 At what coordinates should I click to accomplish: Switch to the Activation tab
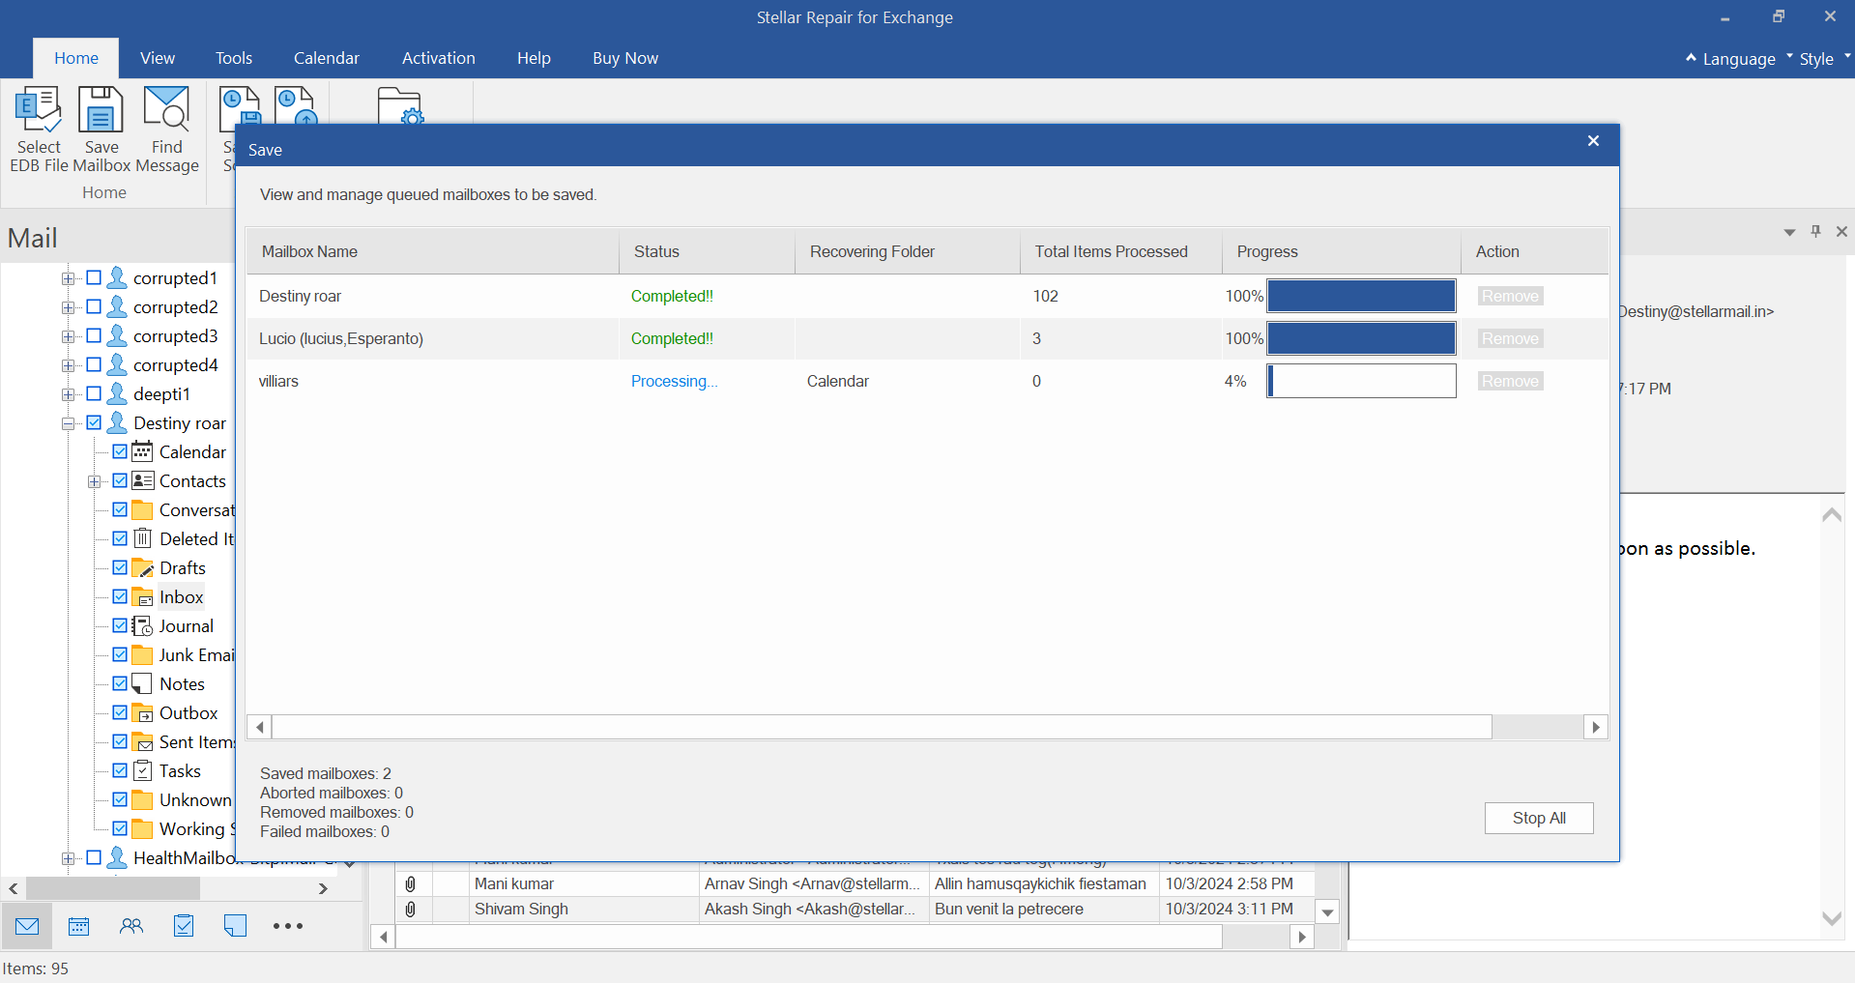tap(438, 58)
